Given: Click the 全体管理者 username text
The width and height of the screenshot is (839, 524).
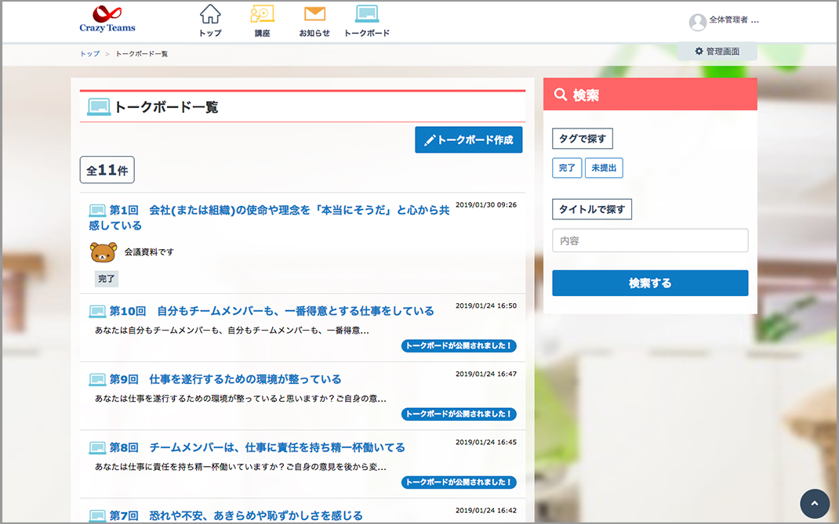Looking at the screenshot, I should pos(734,20).
